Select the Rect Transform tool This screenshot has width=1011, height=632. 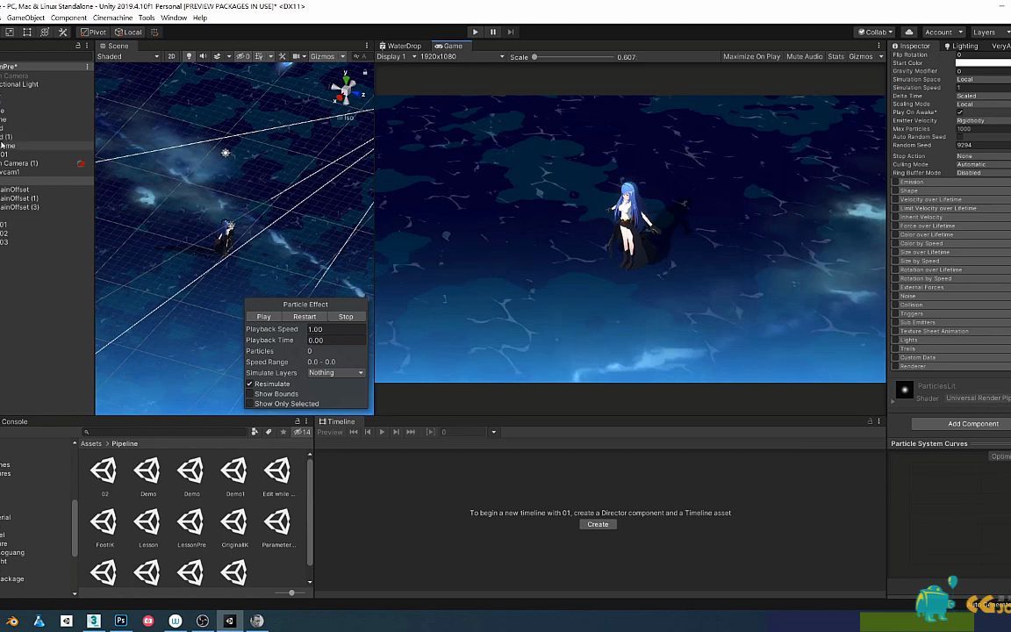click(29, 32)
